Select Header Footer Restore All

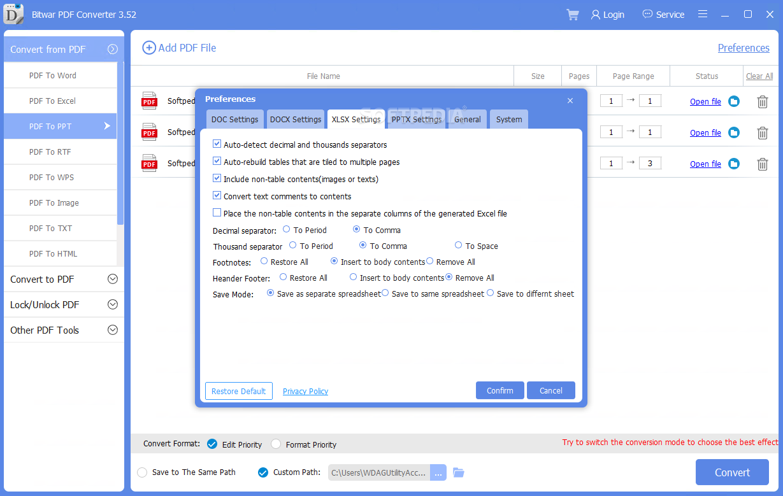[x=283, y=277]
